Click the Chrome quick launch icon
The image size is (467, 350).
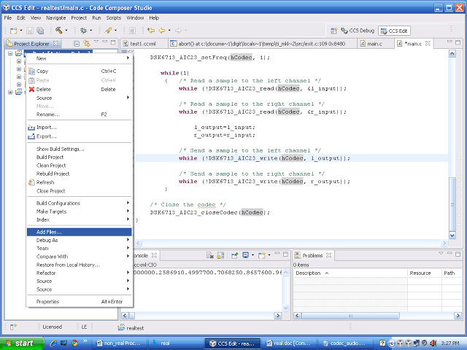point(74,343)
